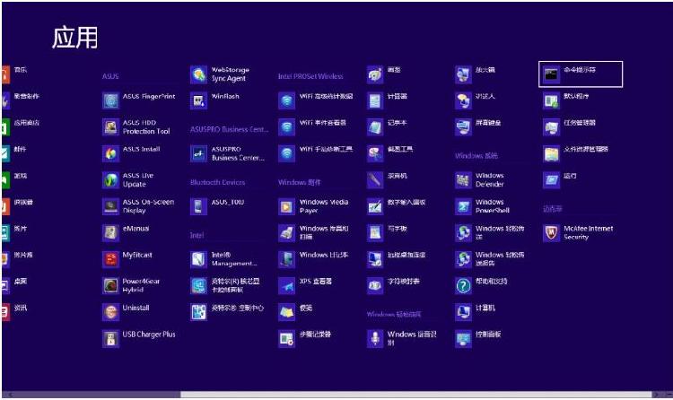The width and height of the screenshot is (673, 400).
Task: Launch 命令提示符 (Command Prompt)
Action: 581,74
